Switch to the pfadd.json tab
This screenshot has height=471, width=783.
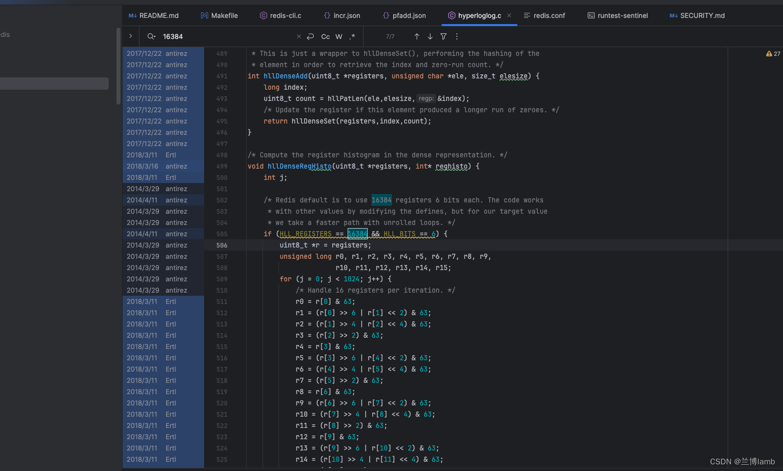tap(405, 15)
